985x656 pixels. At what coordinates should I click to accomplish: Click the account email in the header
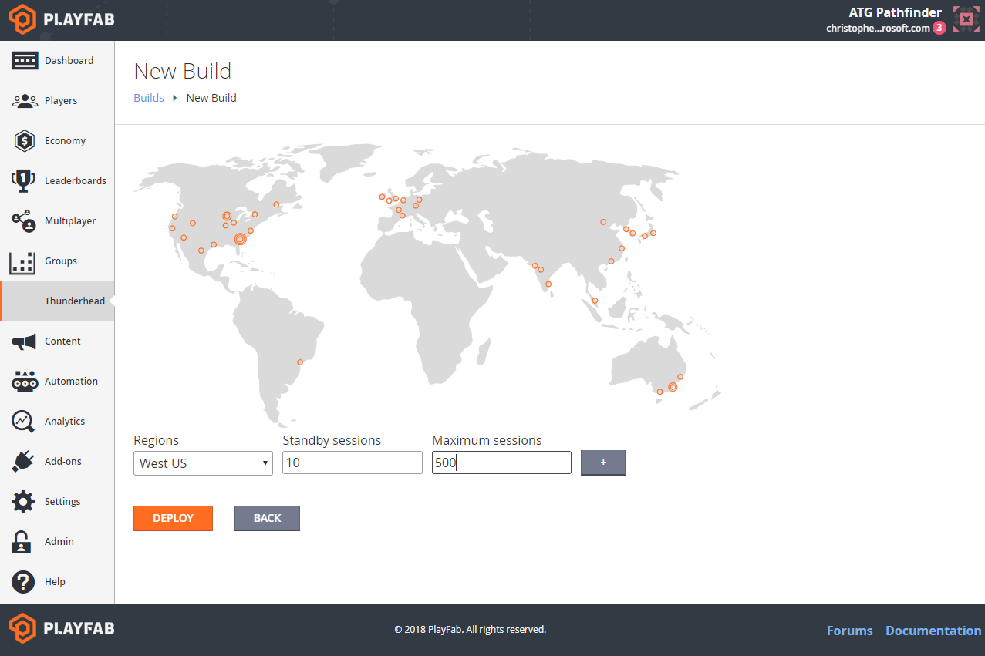tap(878, 28)
